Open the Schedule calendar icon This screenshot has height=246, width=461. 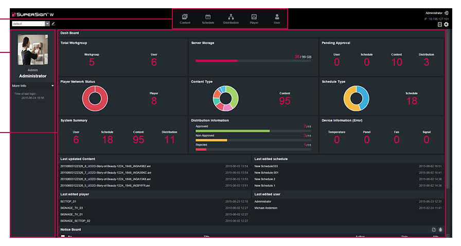coord(208,17)
